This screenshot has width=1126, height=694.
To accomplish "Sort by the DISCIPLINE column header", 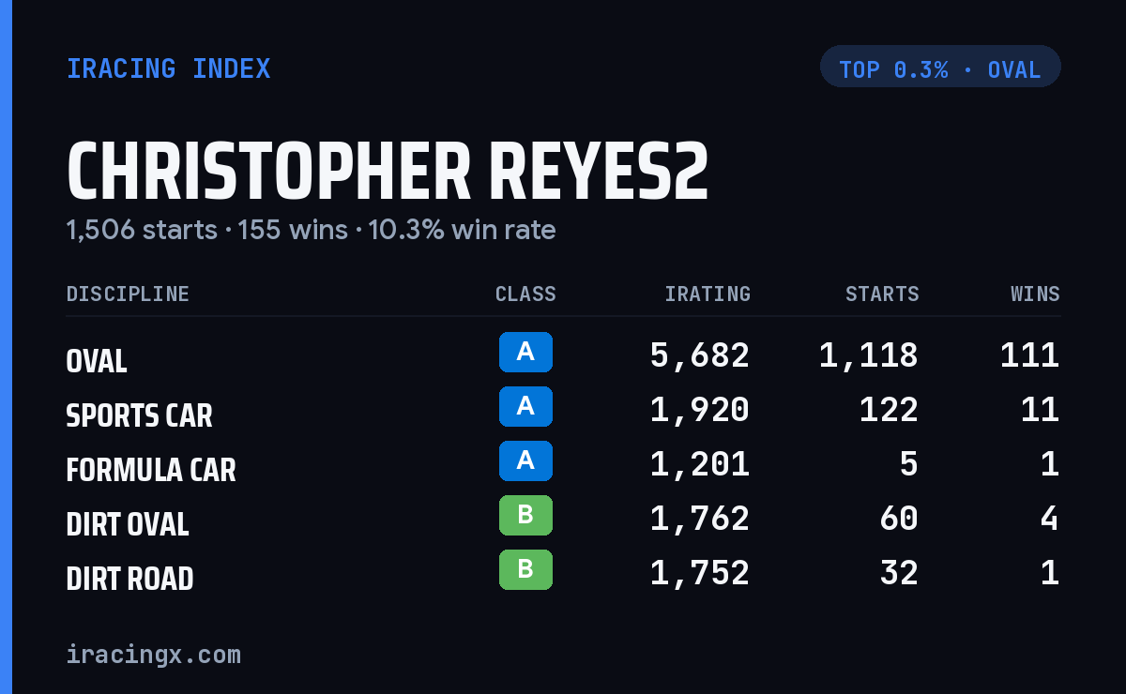I will (128, 294).
